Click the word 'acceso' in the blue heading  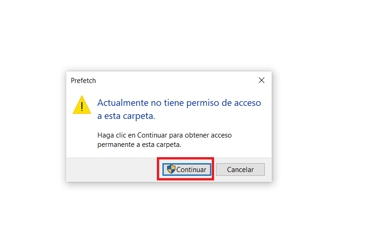[248, 103]
